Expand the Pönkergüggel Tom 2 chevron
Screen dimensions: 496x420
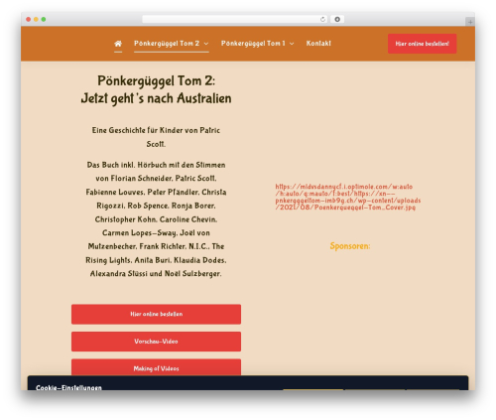coord(206,44)
